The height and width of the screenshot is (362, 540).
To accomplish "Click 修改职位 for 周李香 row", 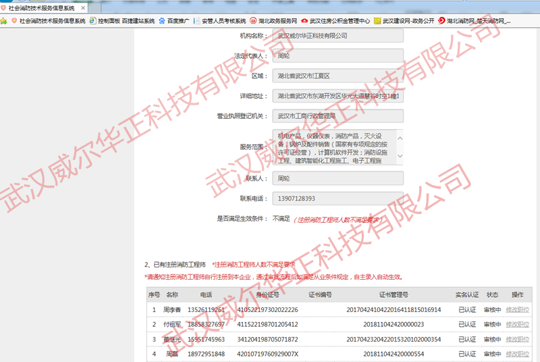I will tap(517, 309).
